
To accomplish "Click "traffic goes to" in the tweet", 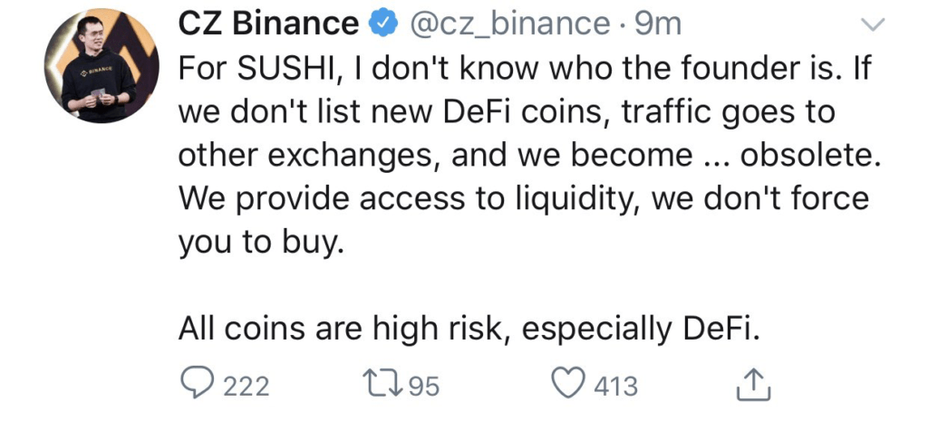I will click(x=714, y=112).
